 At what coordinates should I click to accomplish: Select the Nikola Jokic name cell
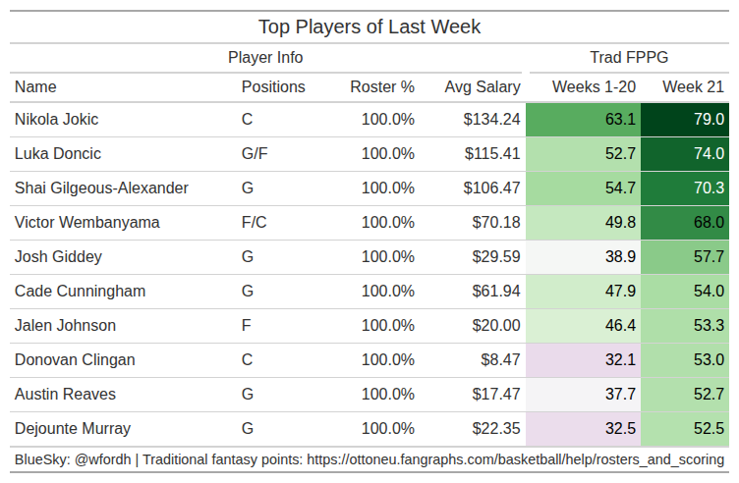(57, 119)
